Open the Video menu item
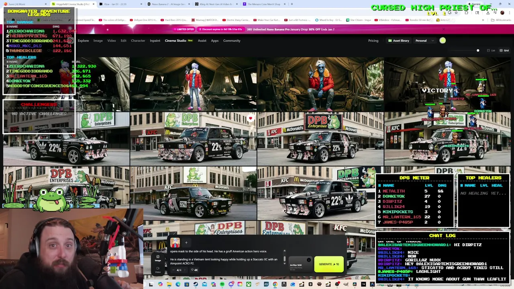Image resolution: width=514 pixels, height=289 pixels. [x=112, y=41]
